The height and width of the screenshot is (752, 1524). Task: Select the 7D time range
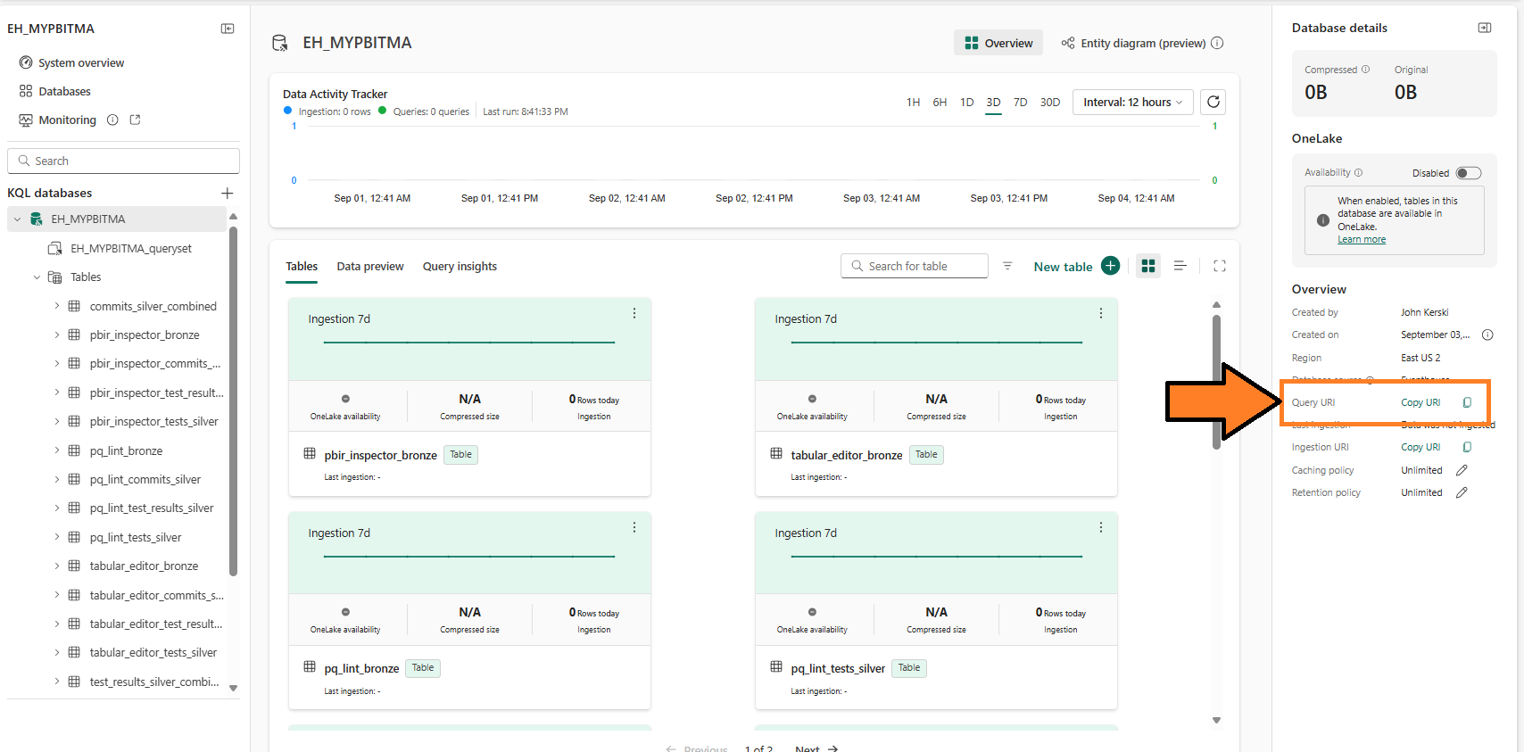(1020, 103)
